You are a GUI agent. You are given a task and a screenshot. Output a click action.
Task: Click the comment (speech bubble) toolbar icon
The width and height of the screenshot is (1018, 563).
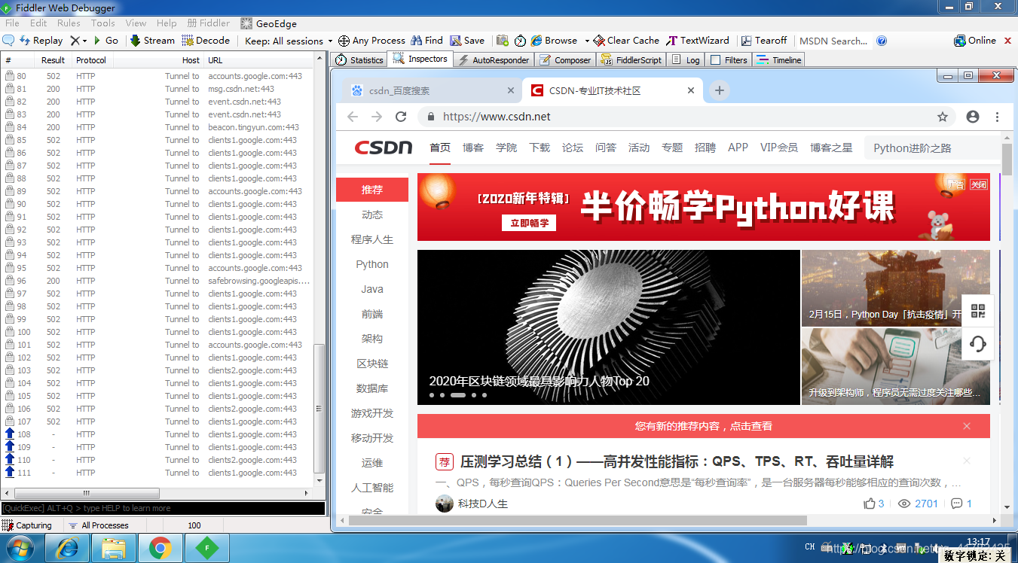(x=8, y=41)
